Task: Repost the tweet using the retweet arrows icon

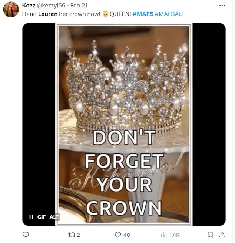Action: (x=72, y=235)
